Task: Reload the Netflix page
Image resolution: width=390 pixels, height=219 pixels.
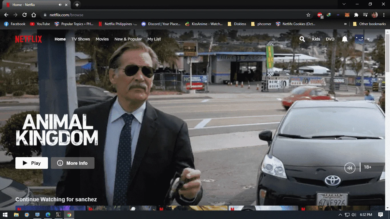Action: (x=25, y=15)
